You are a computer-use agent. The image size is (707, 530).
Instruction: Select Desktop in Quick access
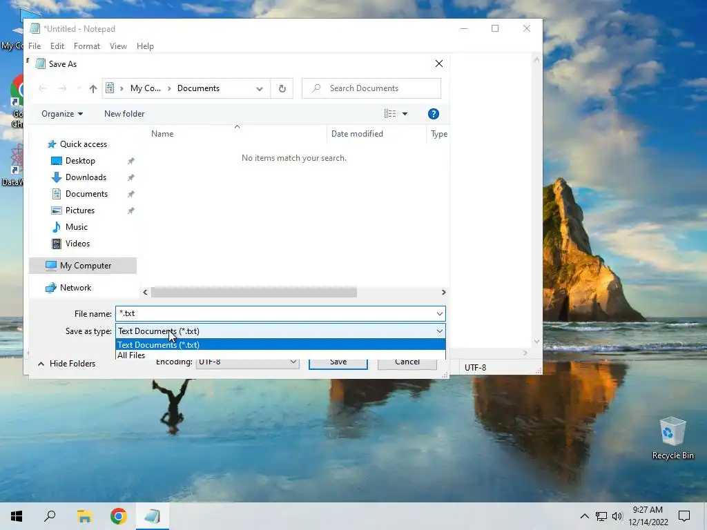point(80,161)
